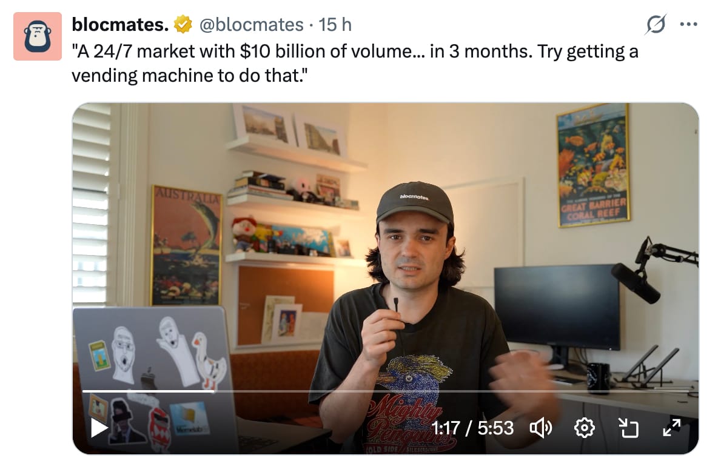Click the played portion of the progress bar
This screenshot has width=718, height=461.
point(148,391)
